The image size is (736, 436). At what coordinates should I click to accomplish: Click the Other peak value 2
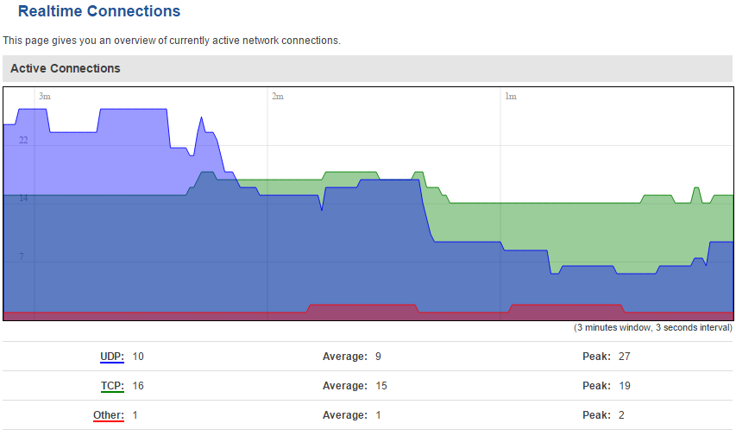pos(621,415)
